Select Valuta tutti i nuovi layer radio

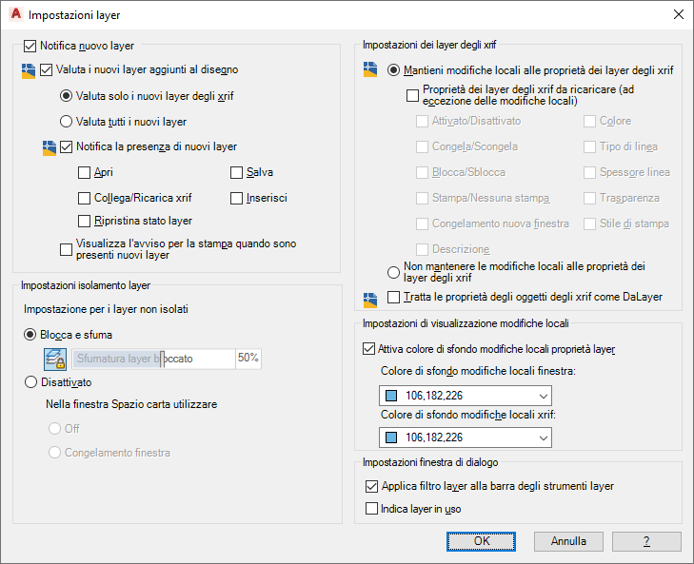(66, 121)
